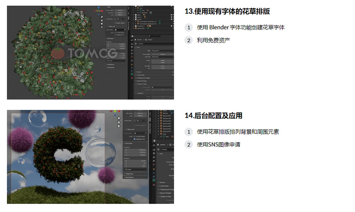The width and height of the screenshot is (355, 212).
Task: Click Clip Start field in top screenshot Lens panel
Action: [x=163, y=66]
